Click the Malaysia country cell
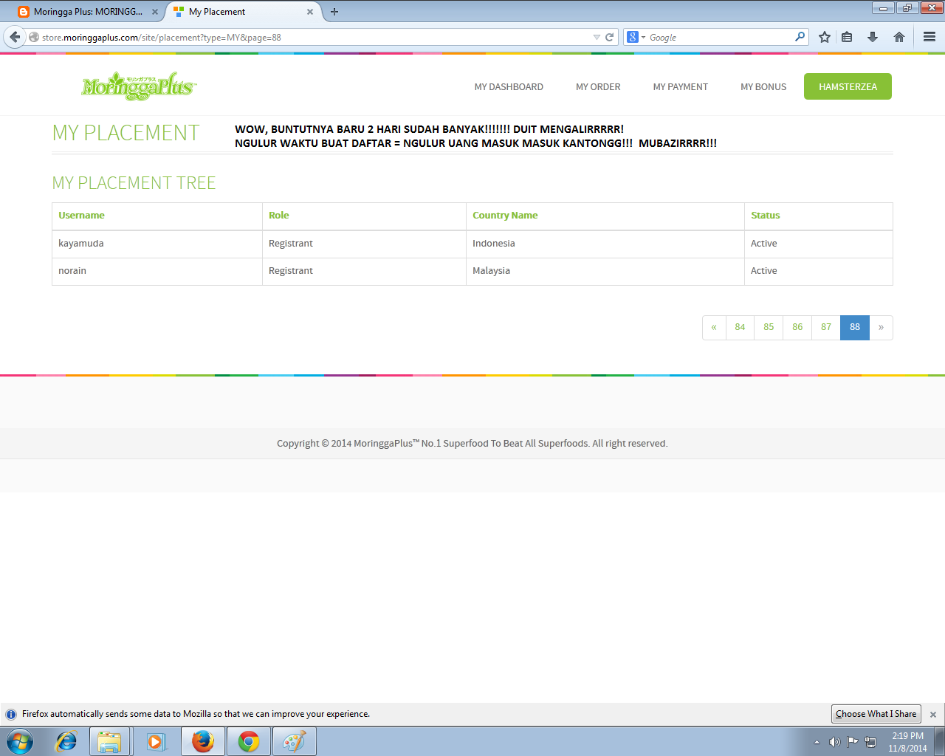This screenshot has width=945, height=756. click(x=605, y=271)
